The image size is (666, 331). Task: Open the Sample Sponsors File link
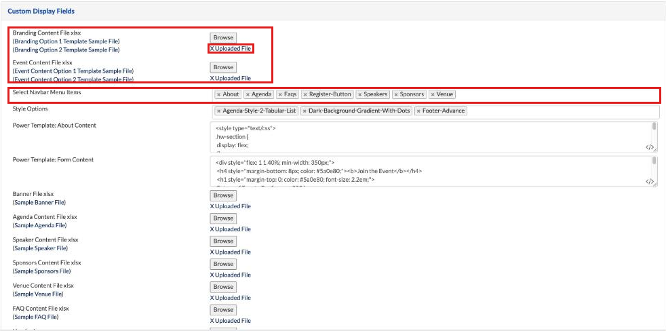point(41,271)
